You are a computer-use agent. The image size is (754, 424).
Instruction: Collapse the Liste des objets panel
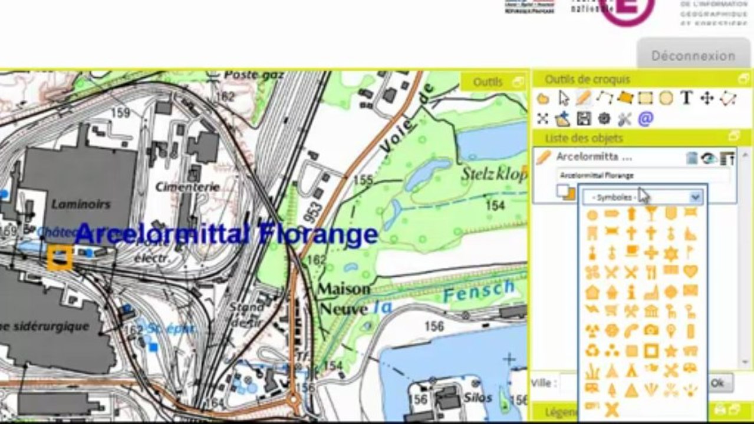click(735, 136)
